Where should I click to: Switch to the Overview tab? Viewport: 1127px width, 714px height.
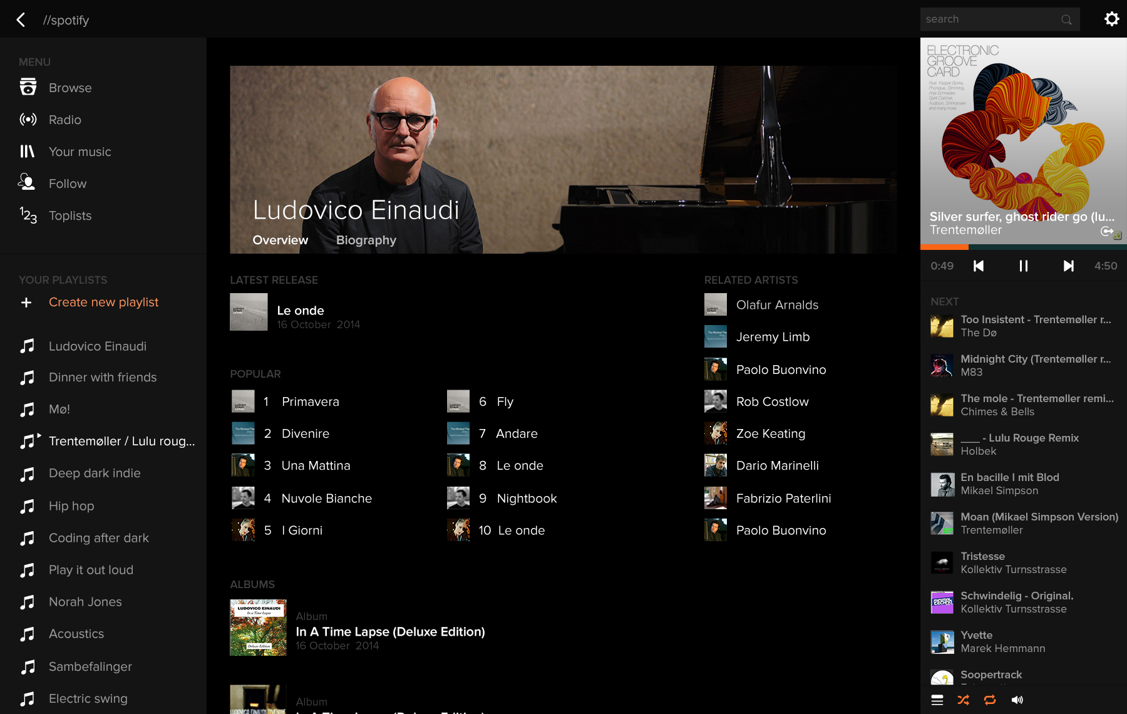point(280,240)
